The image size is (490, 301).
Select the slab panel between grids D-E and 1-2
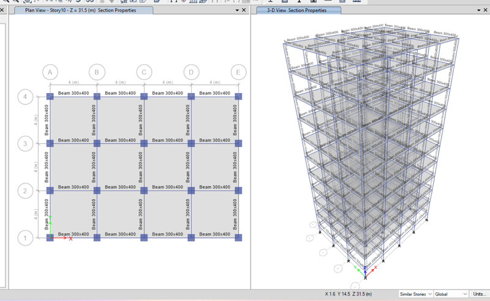(x=215, y=214)
